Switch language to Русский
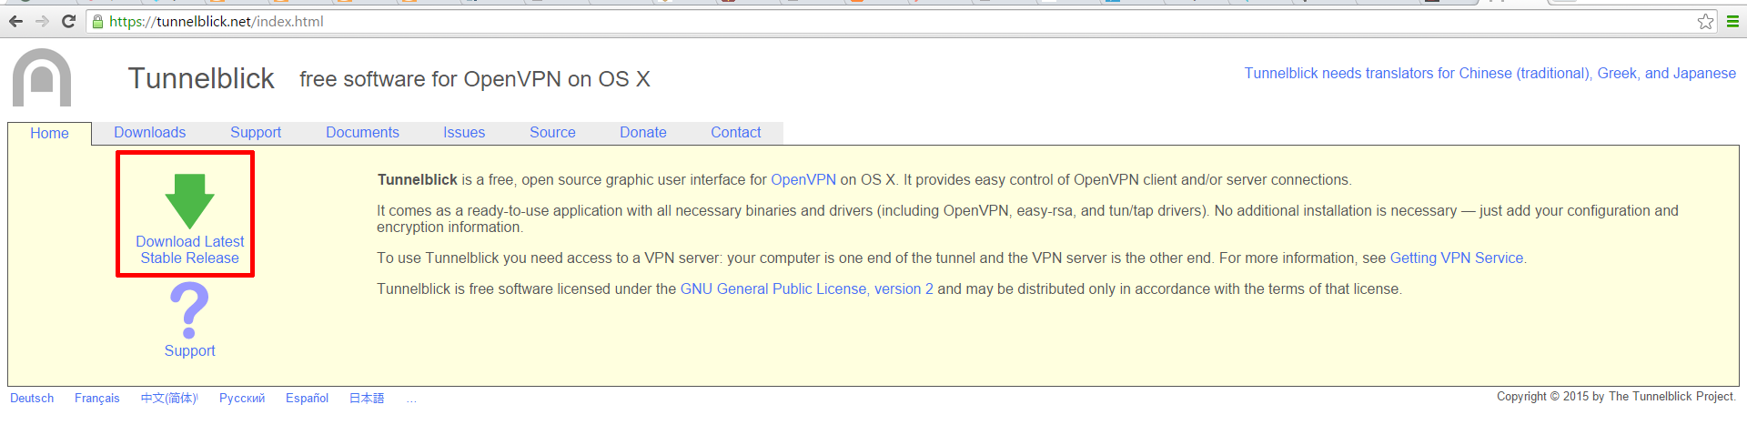1747x435 pixels. pyautogui.click(x=242, y=398)
